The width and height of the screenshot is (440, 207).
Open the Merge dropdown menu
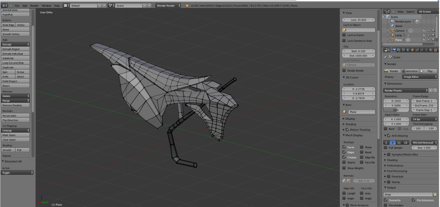click(16, 100)
